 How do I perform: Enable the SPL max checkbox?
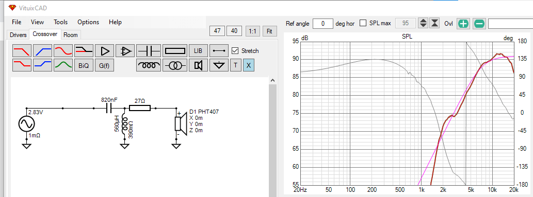tap(363, 23)
